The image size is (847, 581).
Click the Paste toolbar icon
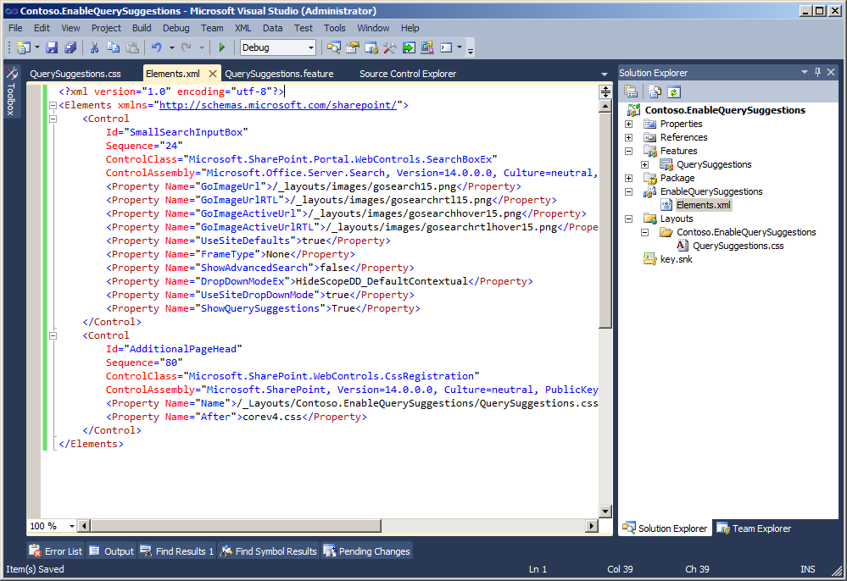[x=131, y=47]
